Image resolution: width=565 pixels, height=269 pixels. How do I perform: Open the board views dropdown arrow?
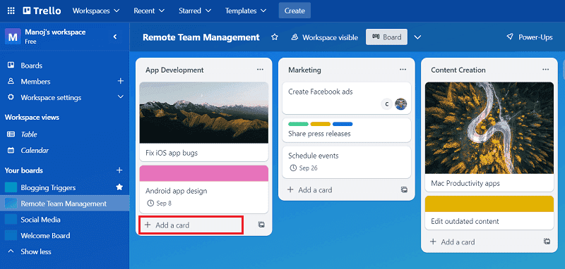(x=417, y=37)
